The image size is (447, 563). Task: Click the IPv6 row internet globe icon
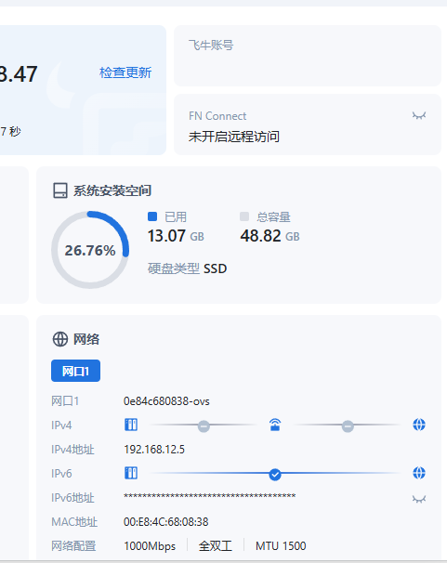(x=418, y=473)
